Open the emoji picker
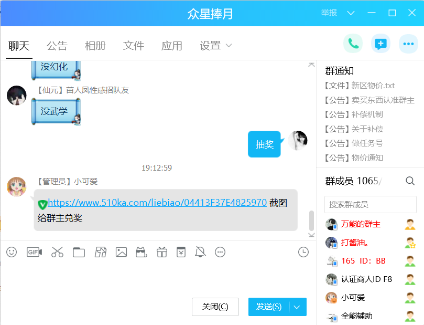This screenshot has height=325, width=424. tap(12, 253)
